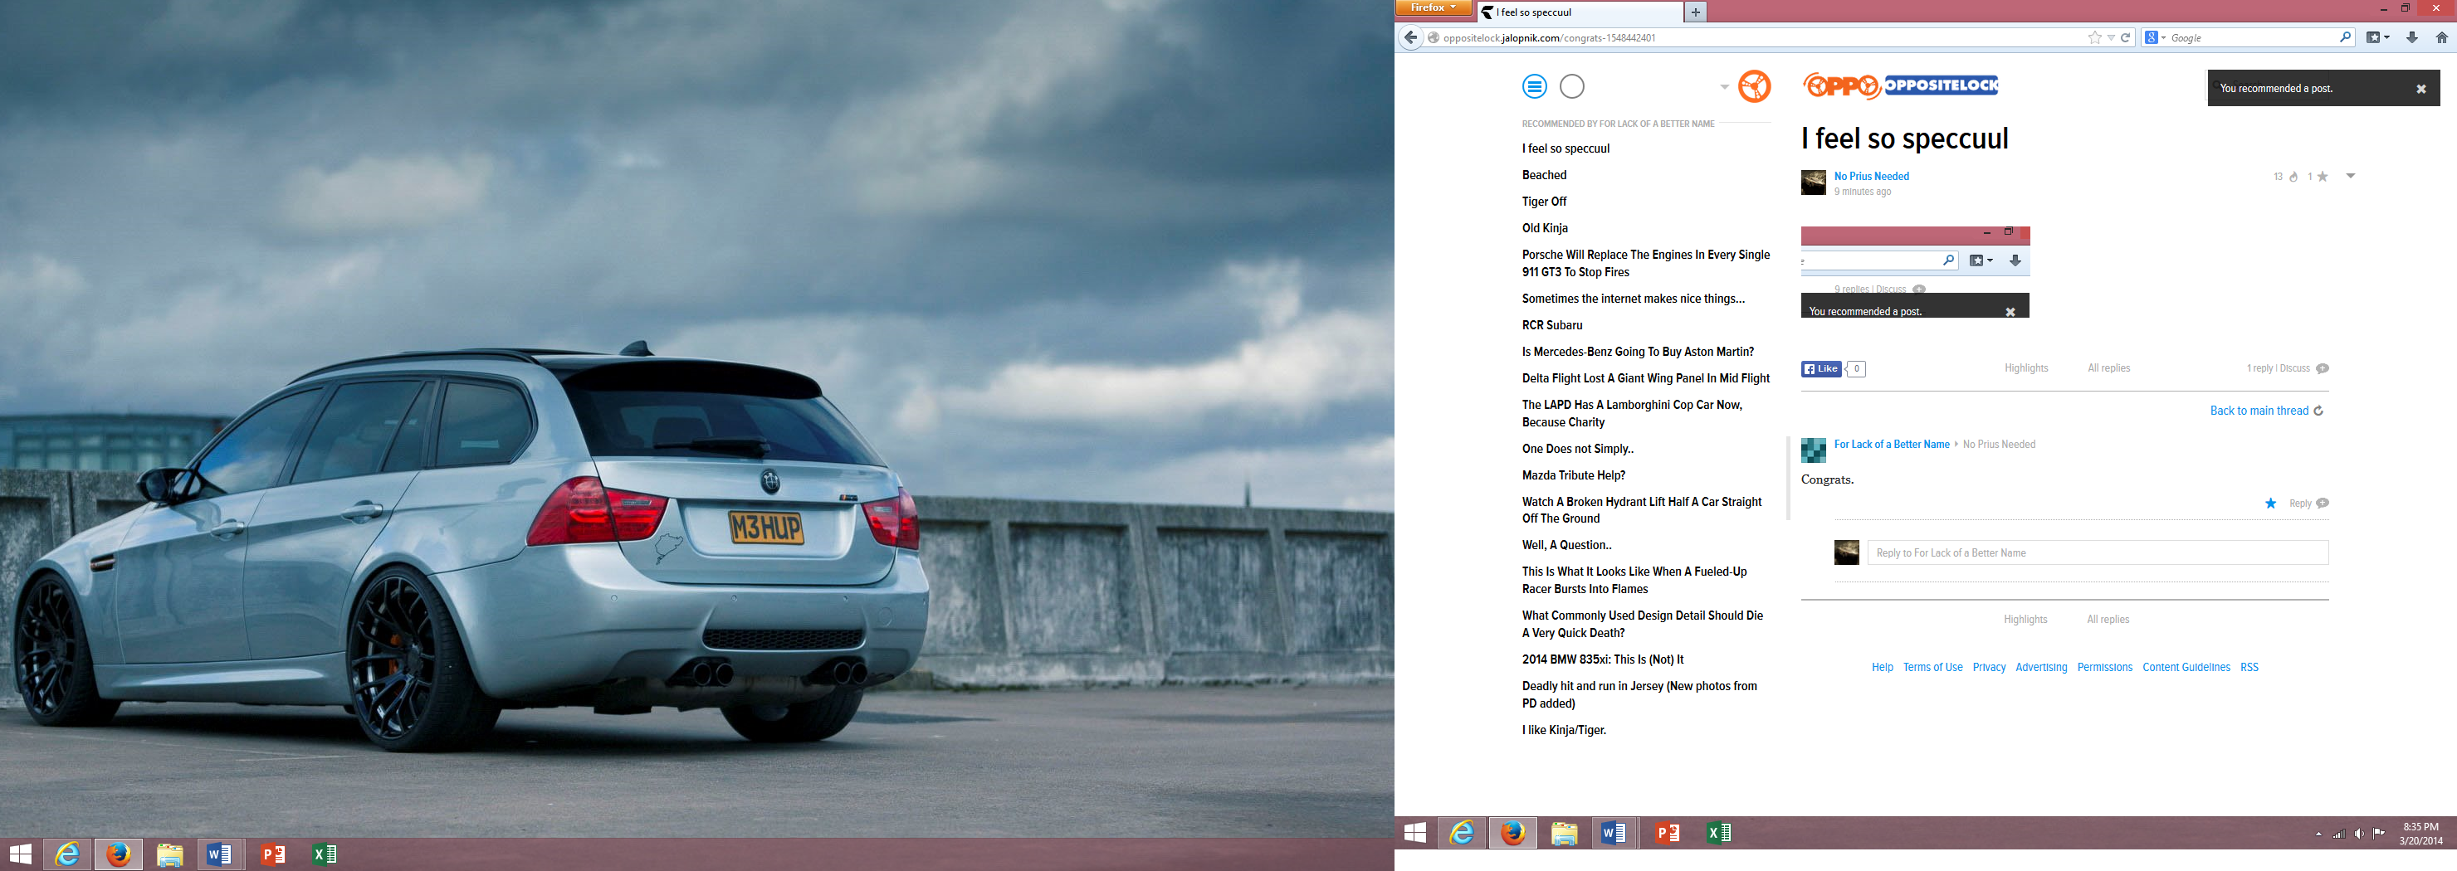Open 'One Does not Simply..' sidebar post
The image size is (2457, 871).
1578,449
